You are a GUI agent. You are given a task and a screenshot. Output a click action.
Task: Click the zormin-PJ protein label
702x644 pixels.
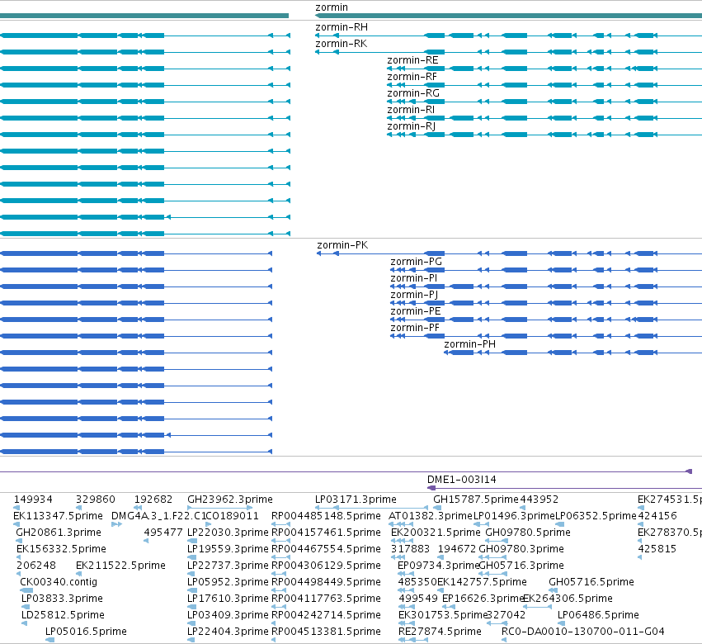pos(414,295)
